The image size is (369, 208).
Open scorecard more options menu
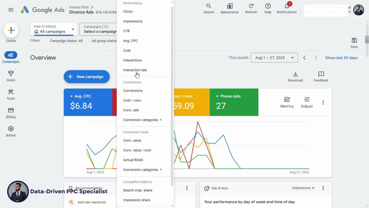pos(323,102)
